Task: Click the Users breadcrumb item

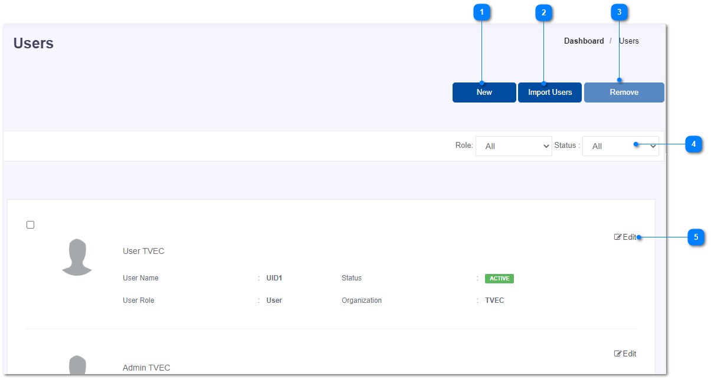Action: [628, 41]
